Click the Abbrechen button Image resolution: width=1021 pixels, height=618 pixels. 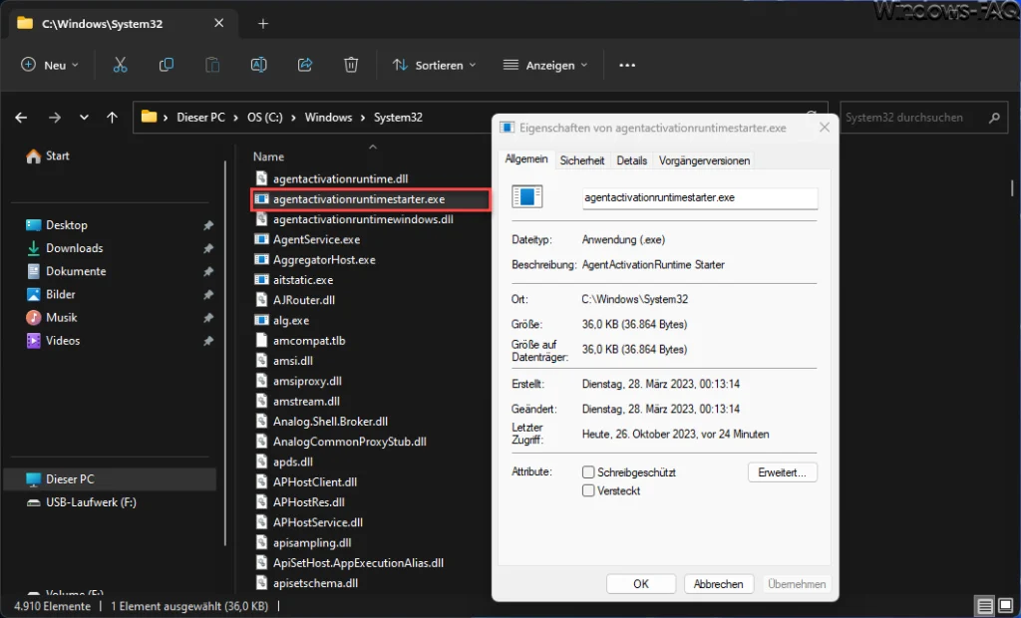coord(718,583)
